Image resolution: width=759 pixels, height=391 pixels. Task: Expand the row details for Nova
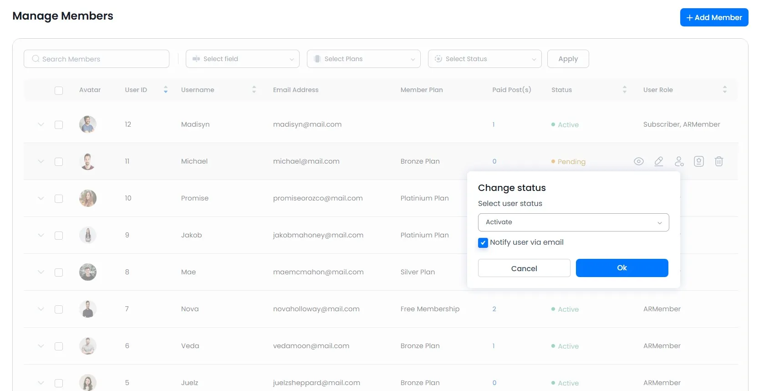click(x=41, y=309)
